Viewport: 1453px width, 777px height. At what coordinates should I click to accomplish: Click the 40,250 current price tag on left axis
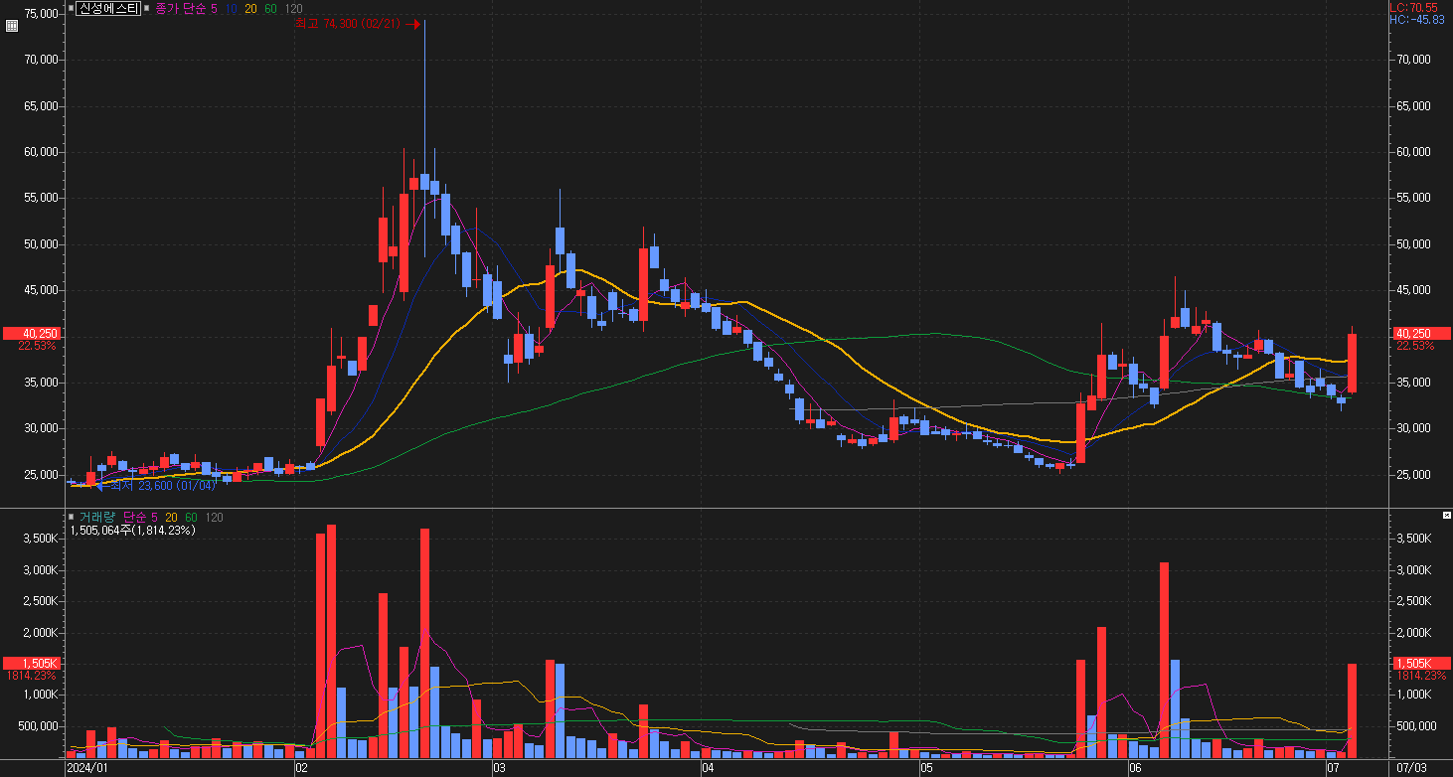(32, 333)
